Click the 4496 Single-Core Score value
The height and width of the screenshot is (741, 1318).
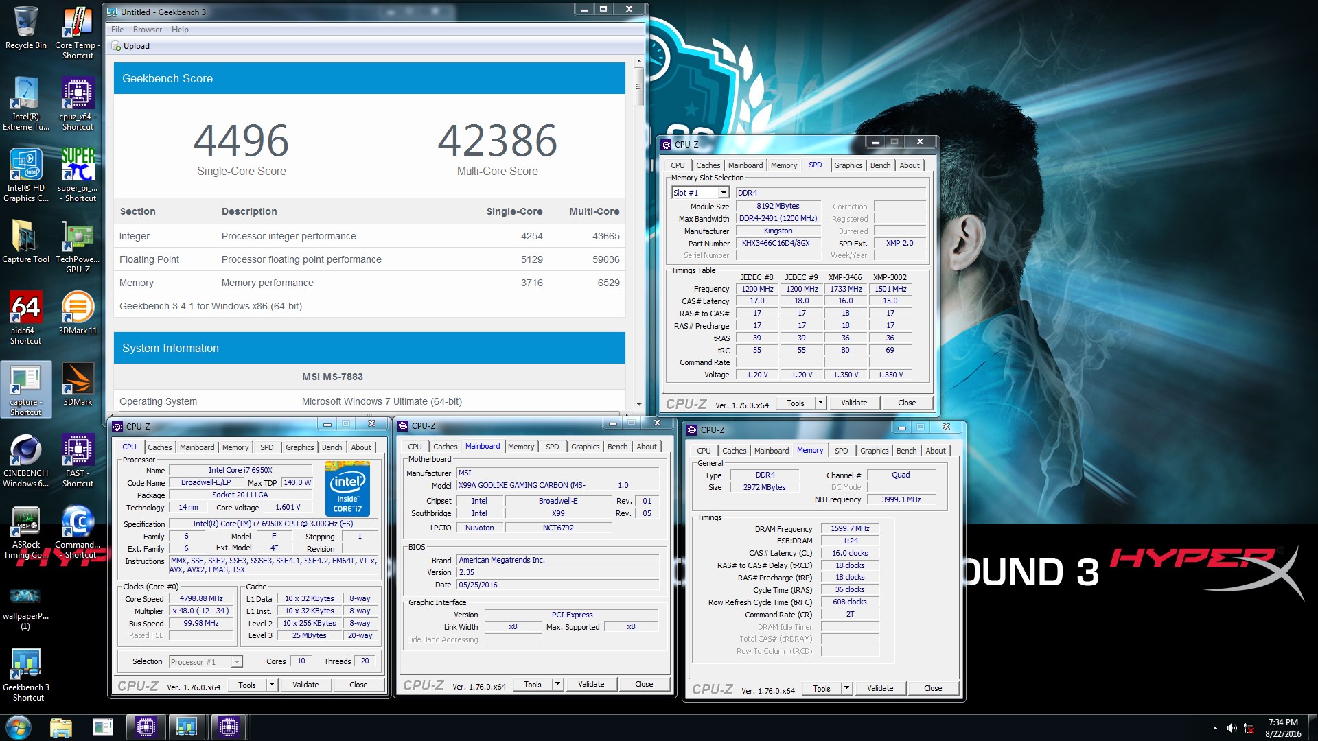point(241,140)
